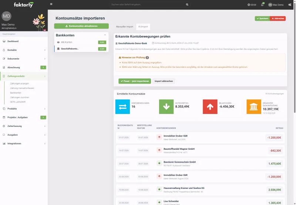Switch to the Manueller Import tab
Screen dimensions: 296x205
125,27
